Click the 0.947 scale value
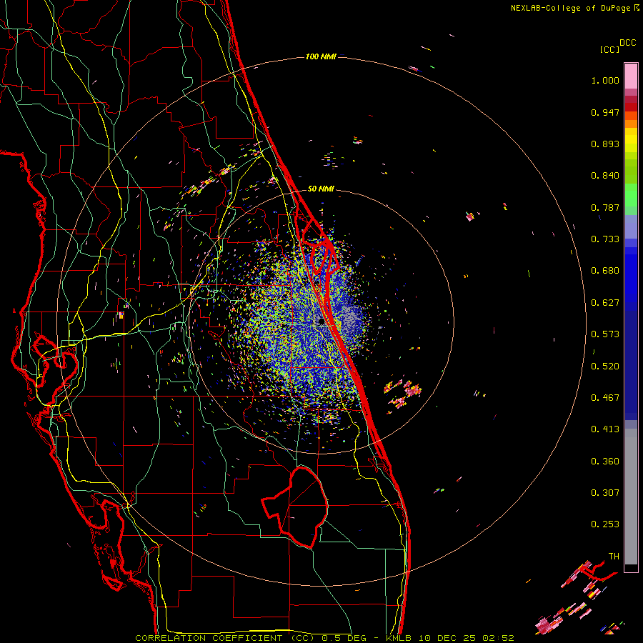Viewport: 643px width, 643px height. (x=605, y=112)
